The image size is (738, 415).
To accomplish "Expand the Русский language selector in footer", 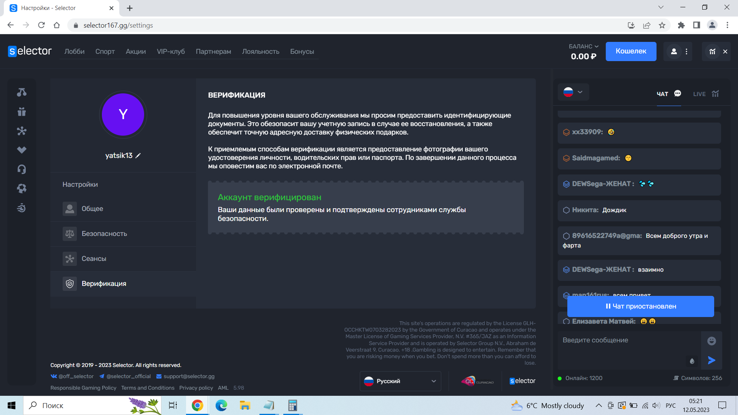I will pos(400,381).
